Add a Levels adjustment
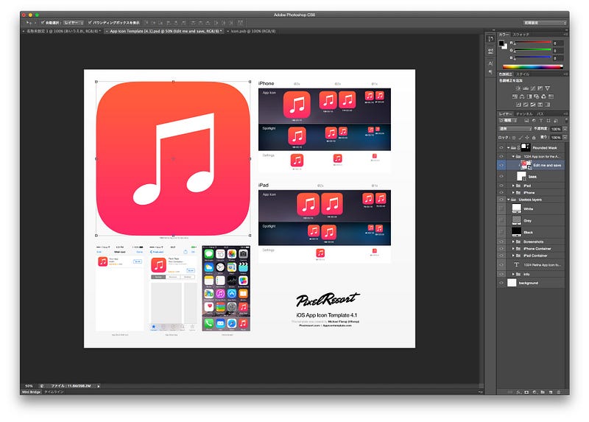The height and width of the screenshot is (422, 589). coord(526,88)
